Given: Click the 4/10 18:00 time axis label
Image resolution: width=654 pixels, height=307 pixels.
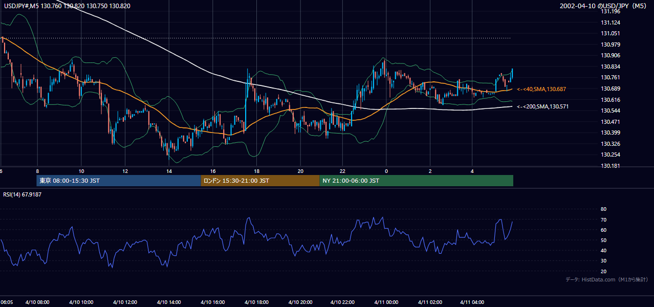Looking at the screenshot, I should [257, 302].
